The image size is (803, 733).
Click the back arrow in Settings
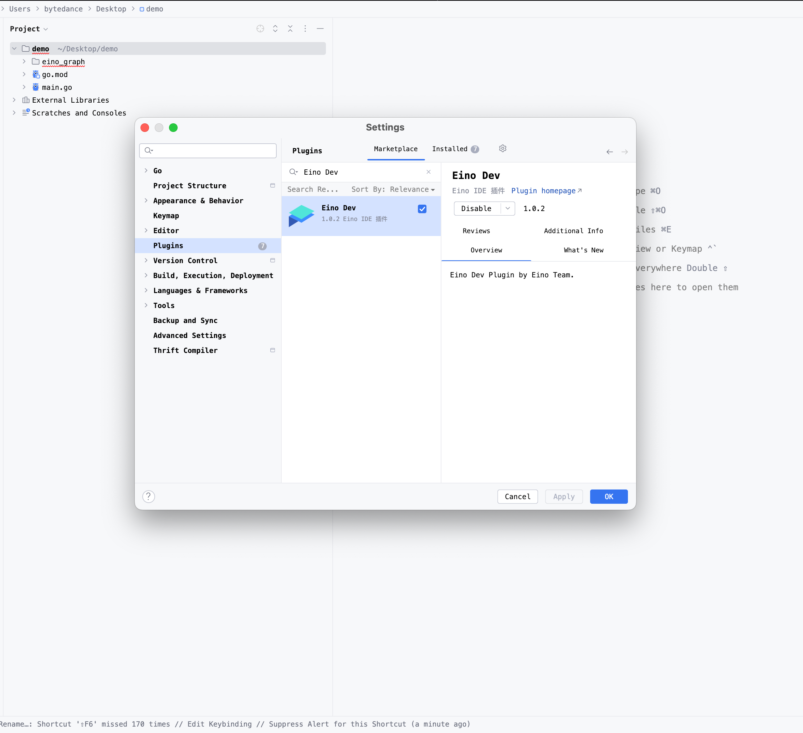[609, 152]
